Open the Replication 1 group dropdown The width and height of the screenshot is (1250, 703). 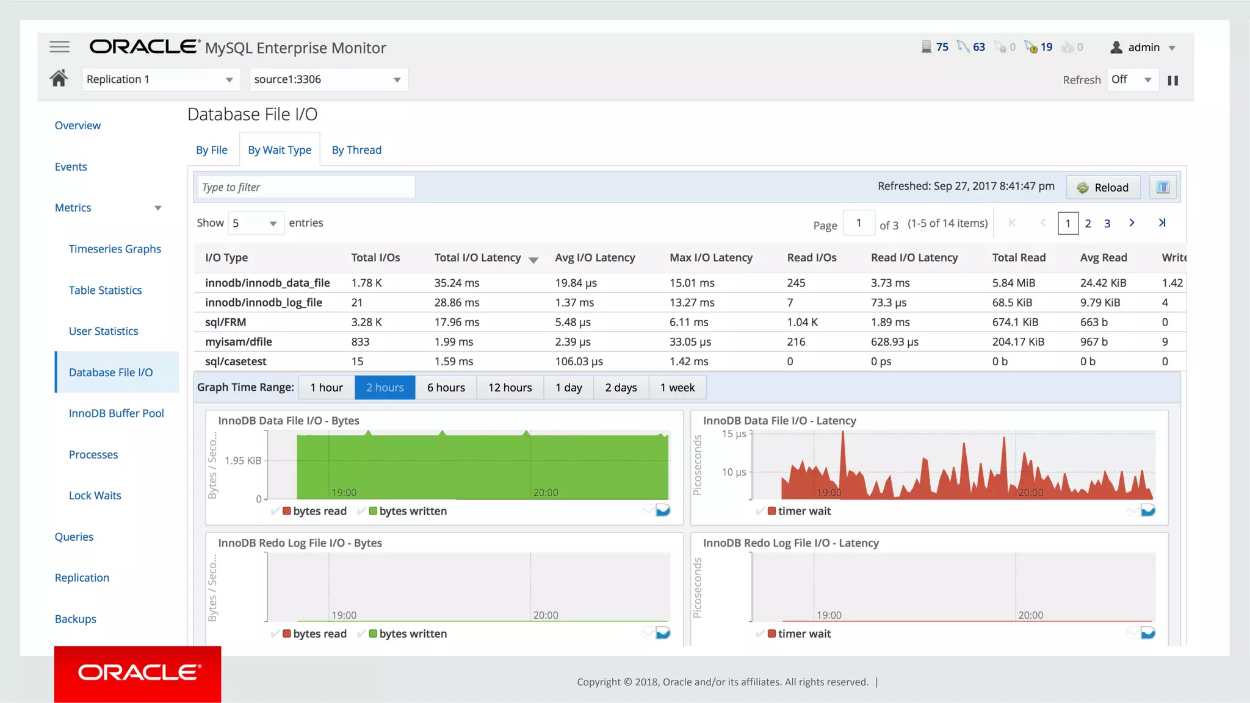point(159,79)
